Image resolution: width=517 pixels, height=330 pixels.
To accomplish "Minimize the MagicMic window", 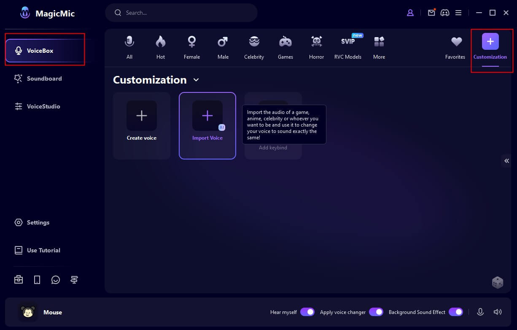I will click(x=479, y=13).
